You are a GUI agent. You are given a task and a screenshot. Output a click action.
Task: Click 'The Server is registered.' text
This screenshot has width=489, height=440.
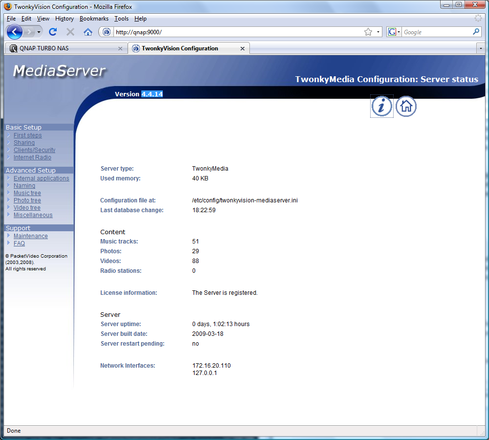point(225,293)
